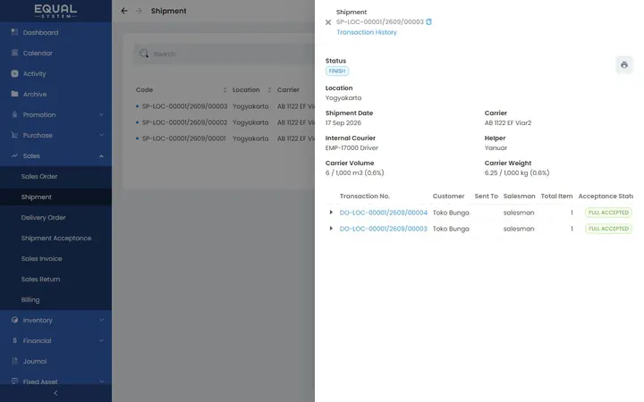Close the shipment detail panel
Image resolution: width=644 pixels, height=402 pixels.
coord(328,22)
